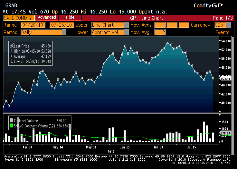Click the Copyright 2010 Bloomberg Finance L.P. text

(194, 160)
